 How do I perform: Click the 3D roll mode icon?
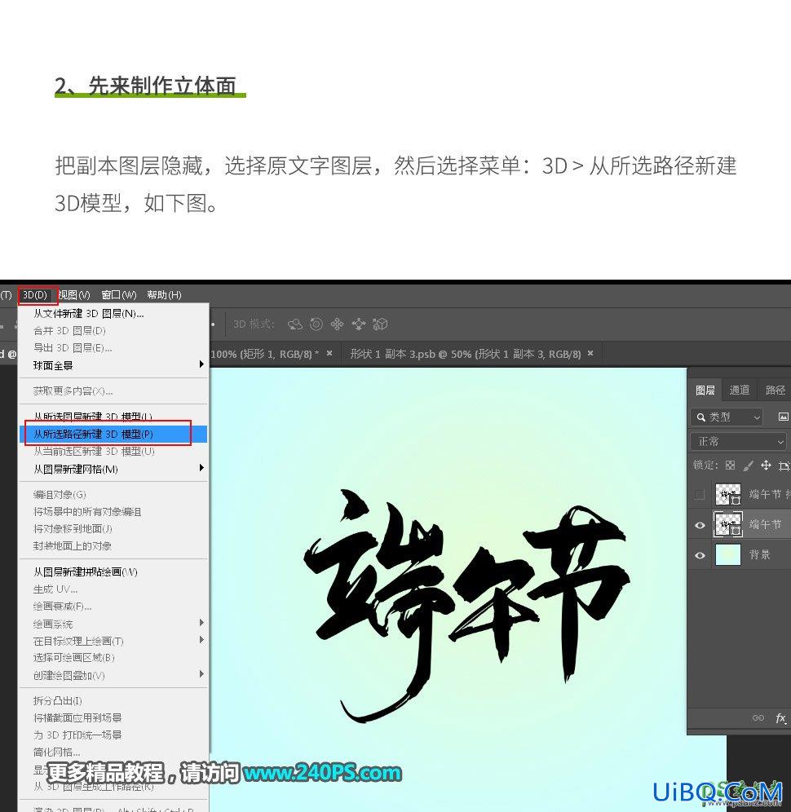click(x=316, y=324)
